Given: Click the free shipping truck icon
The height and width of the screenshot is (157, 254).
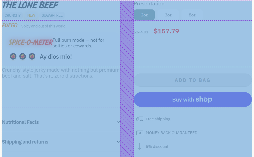Looking at the screenshot, I should pyautogui.click(x=140, y=119).
